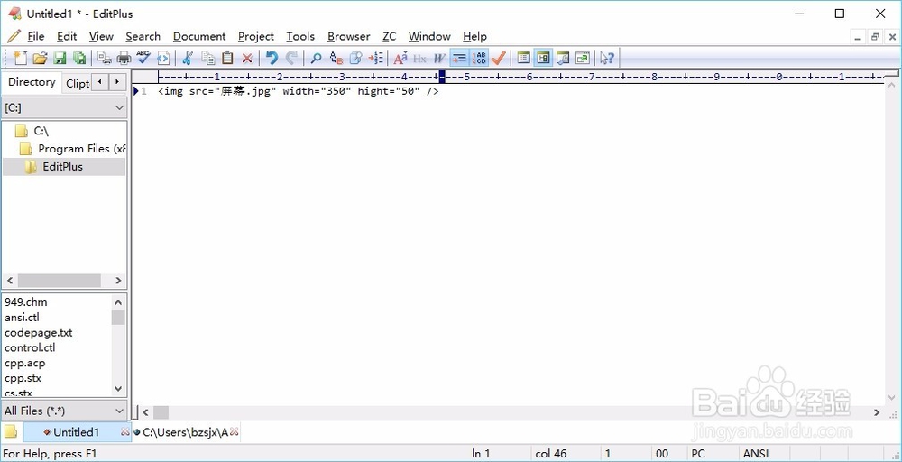Click the Open file folder icon
Screen dimensions: 902x462
(40, 58)
